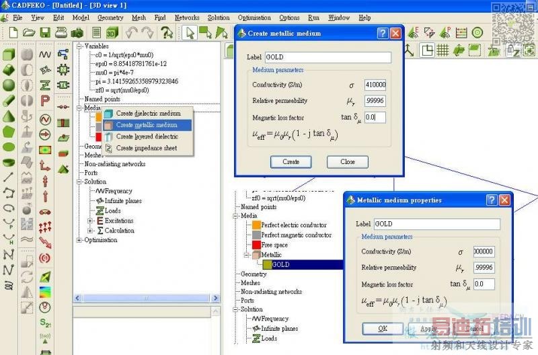Click Magnetic loss factor field in properties dialog

coord(484,284)
